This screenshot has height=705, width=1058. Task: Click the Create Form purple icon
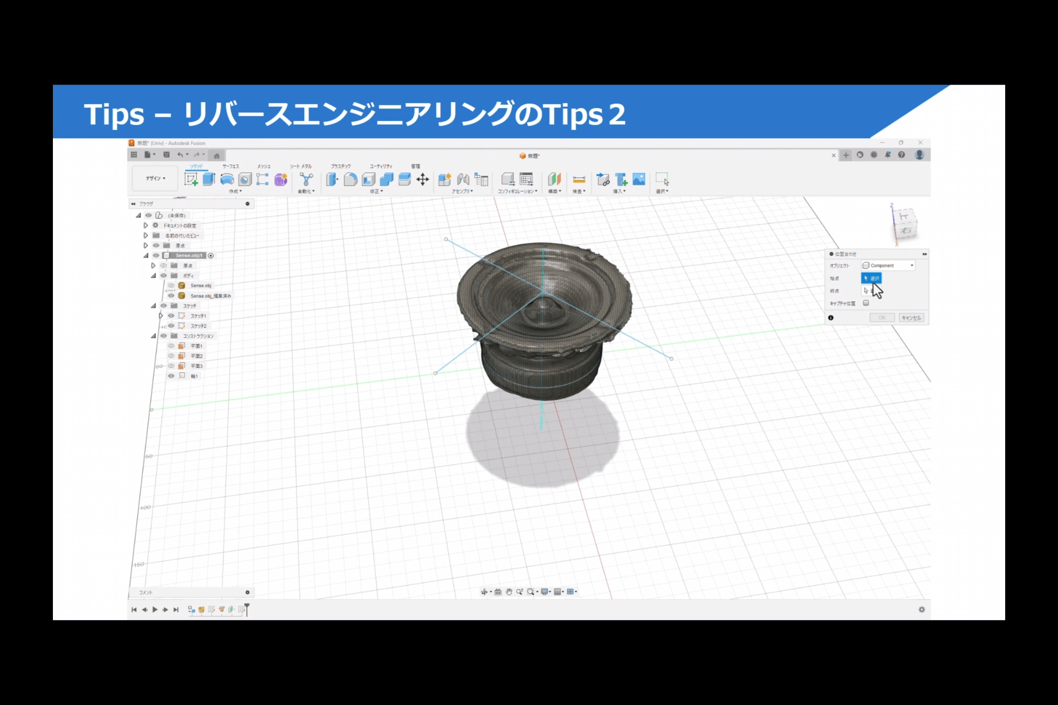(x=280, y=180)
